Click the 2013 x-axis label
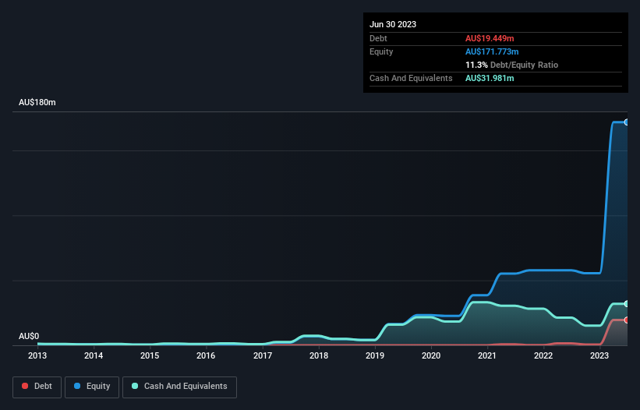Screen dimensions: 640x410 click(x=37, y=355)
